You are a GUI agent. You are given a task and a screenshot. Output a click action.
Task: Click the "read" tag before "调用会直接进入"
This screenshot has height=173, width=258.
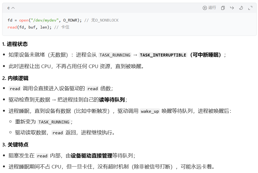(15, 89)
